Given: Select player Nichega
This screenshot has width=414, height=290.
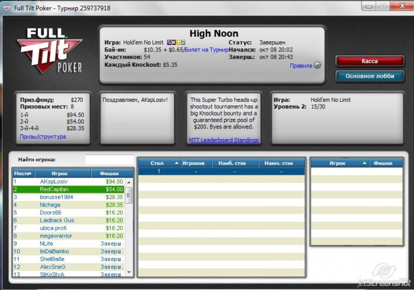Looking at the screenshot, I should 69,205.
